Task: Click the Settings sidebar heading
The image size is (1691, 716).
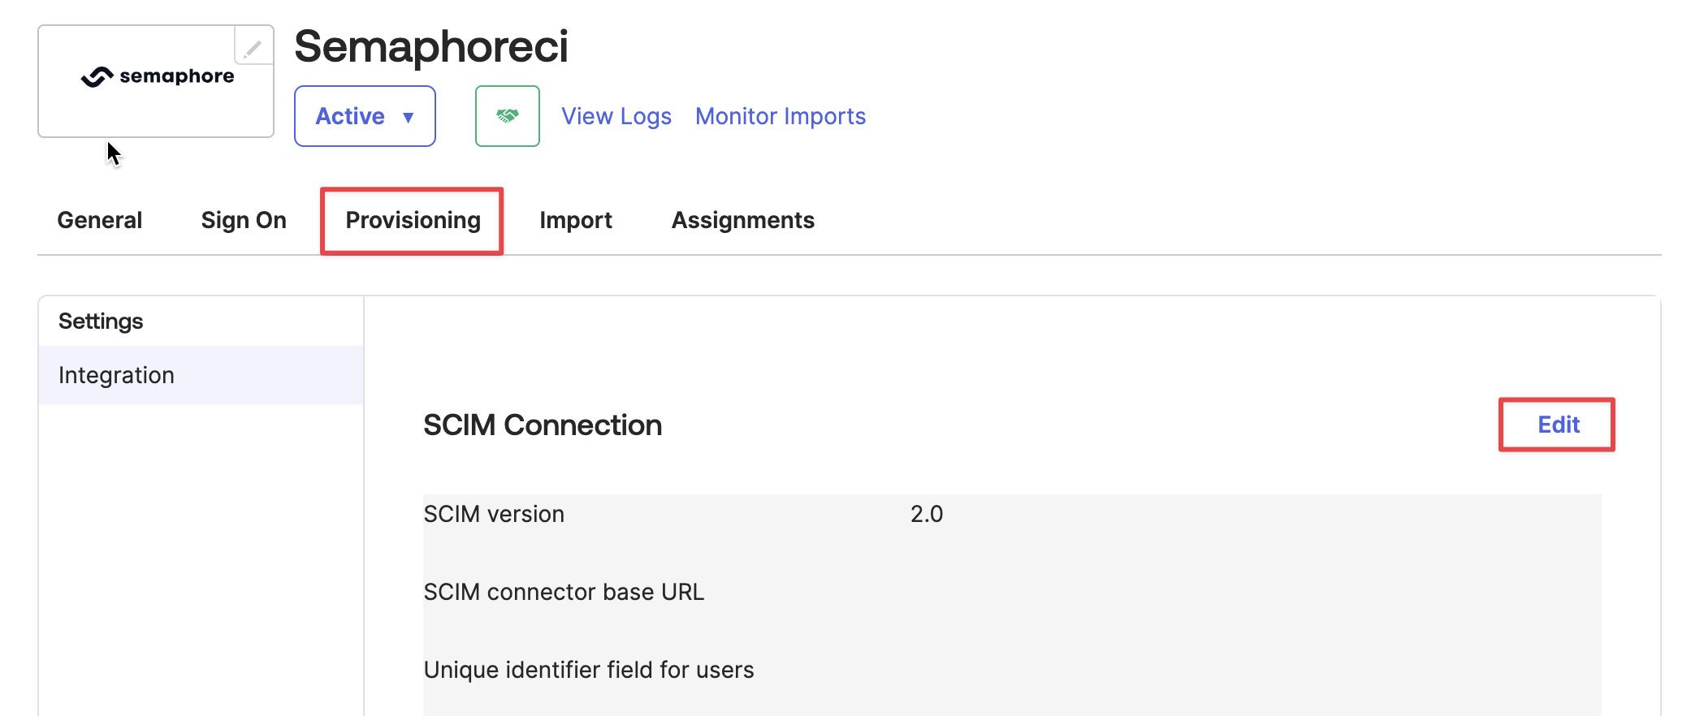Action: click(101, 321)
